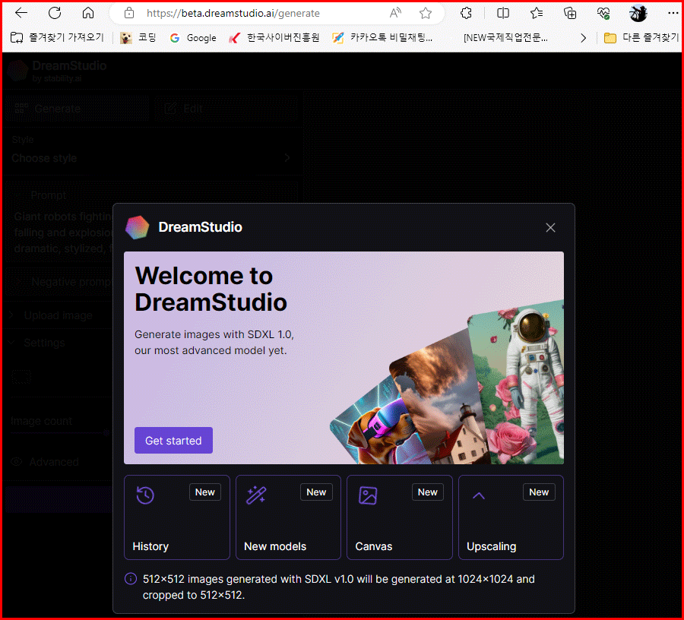The width and height of the screenshot is (684, 620).
Task: Expand the Upload image section
Action: [59, 315]
